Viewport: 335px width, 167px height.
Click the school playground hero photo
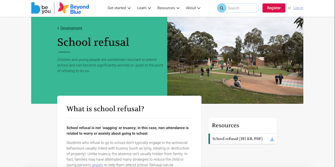(x=235, y=60)
